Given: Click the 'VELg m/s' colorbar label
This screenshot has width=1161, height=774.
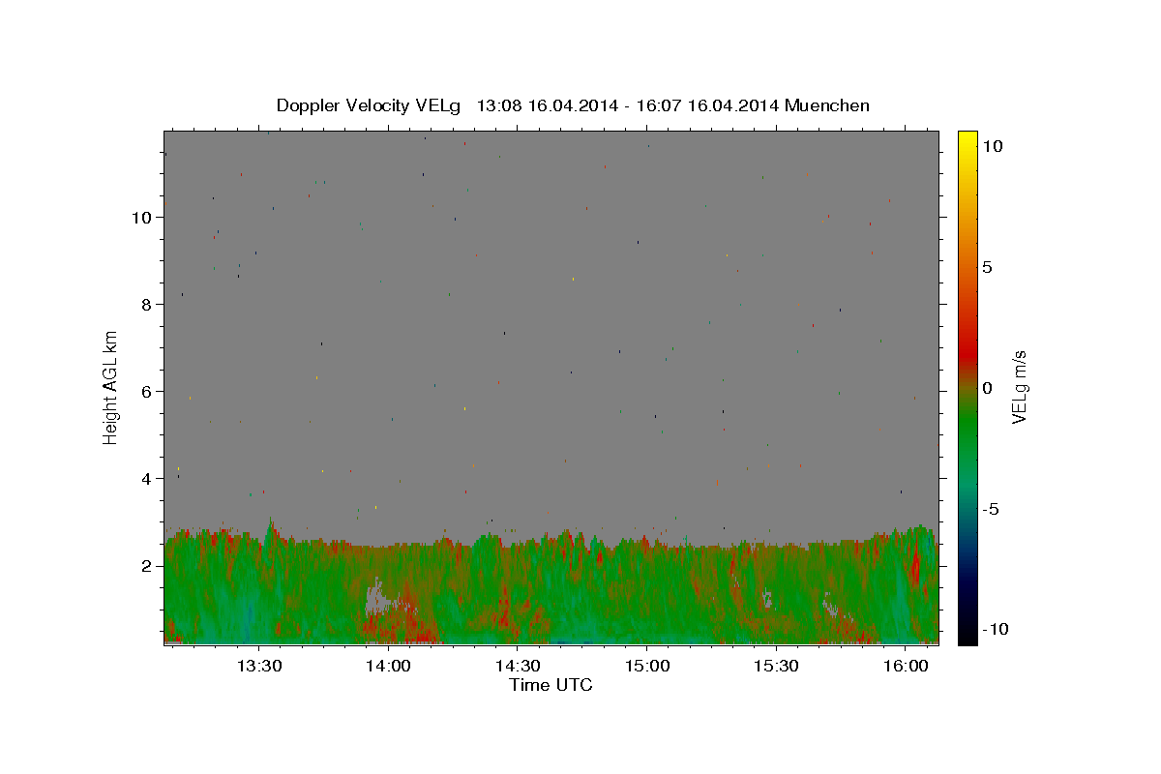Looking at the screenshot, I should tap(1018, 388).
